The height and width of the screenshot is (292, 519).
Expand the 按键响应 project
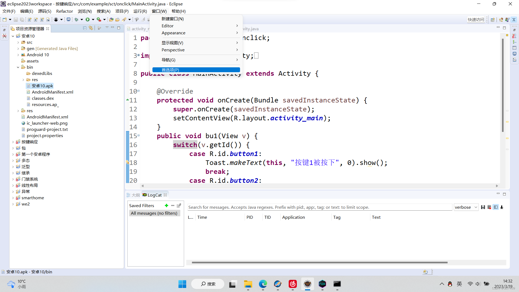13,142
